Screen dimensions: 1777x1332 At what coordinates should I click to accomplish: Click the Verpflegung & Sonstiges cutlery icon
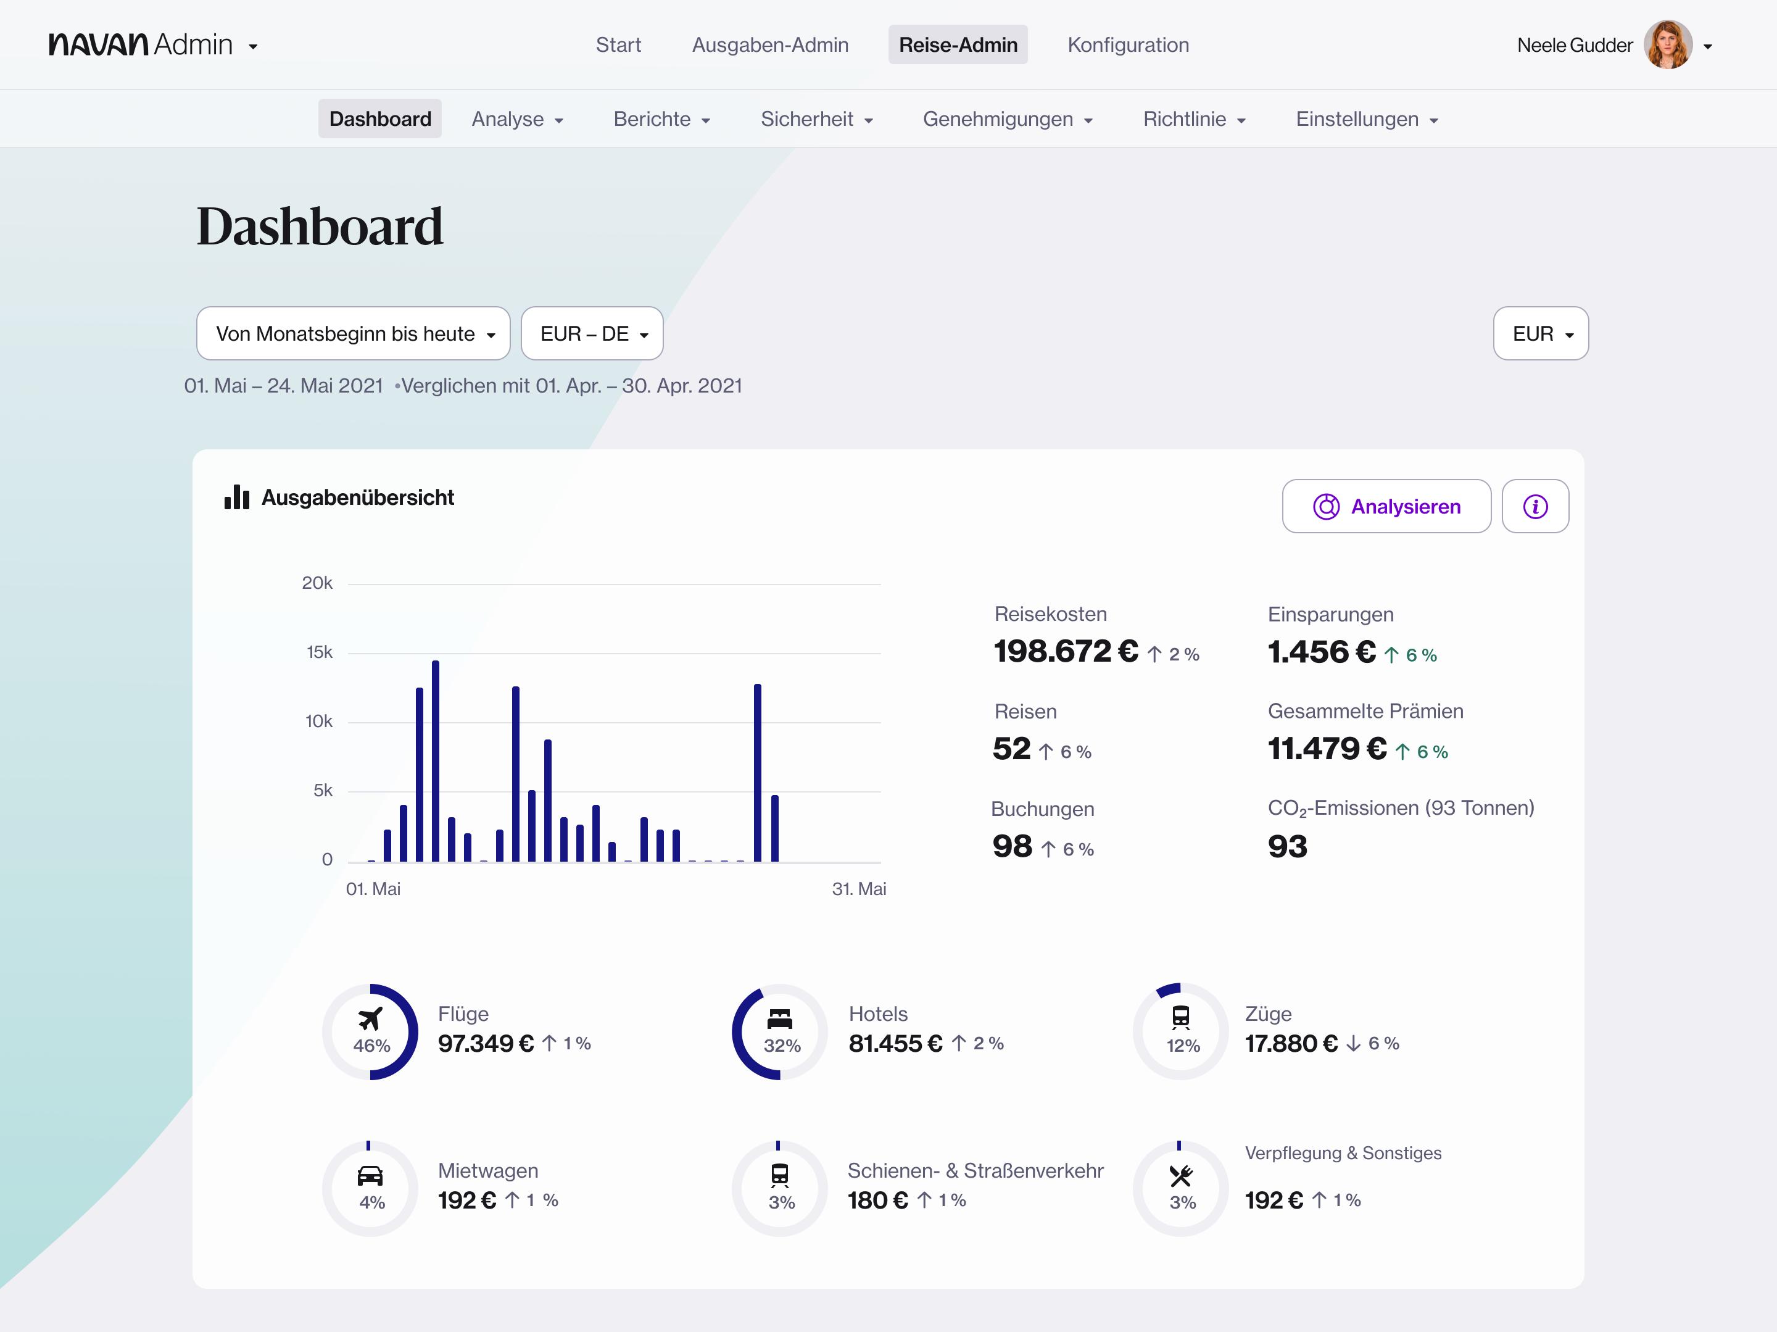(1180, 1176)
